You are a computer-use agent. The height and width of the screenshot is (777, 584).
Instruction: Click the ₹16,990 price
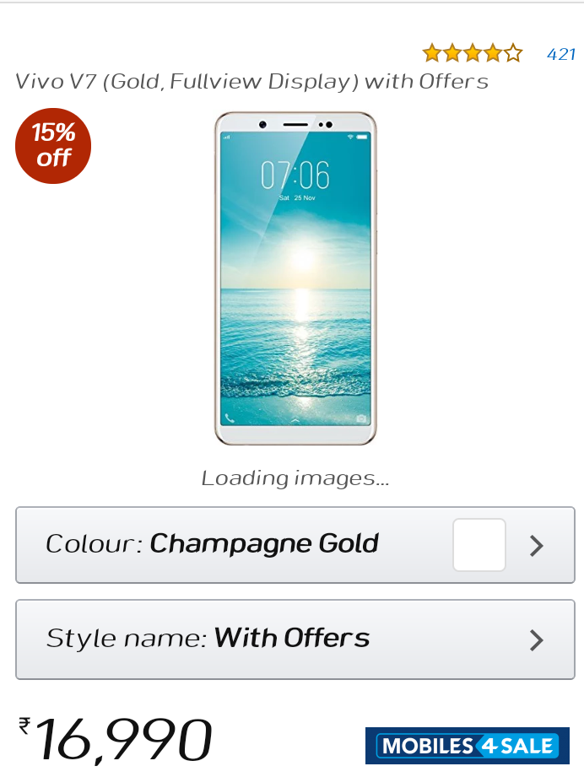point(116,740)
